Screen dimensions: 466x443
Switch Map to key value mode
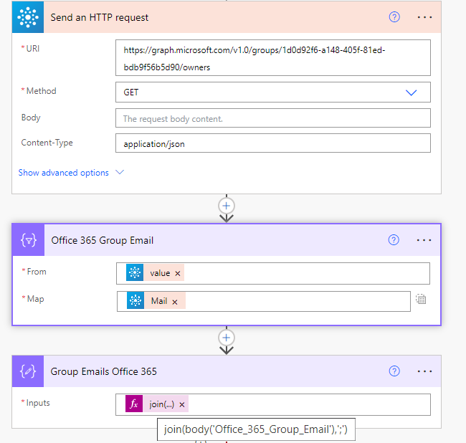pyautogui.click(x=421, y=299)
